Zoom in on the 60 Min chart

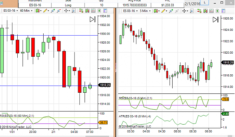pyautogui.click(x=53, y=11)
